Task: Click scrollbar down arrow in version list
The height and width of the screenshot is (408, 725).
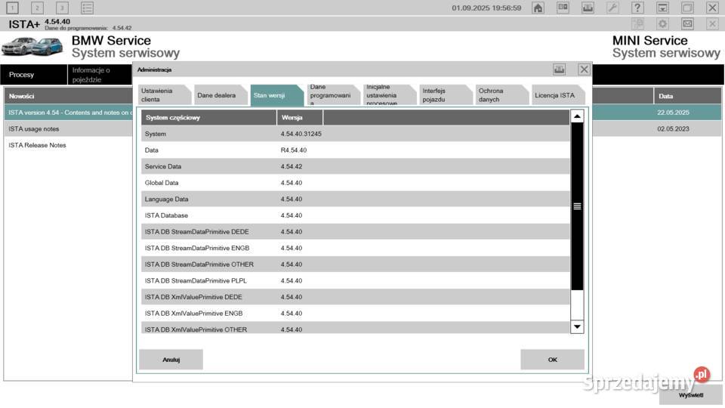Action: (577, 326)
